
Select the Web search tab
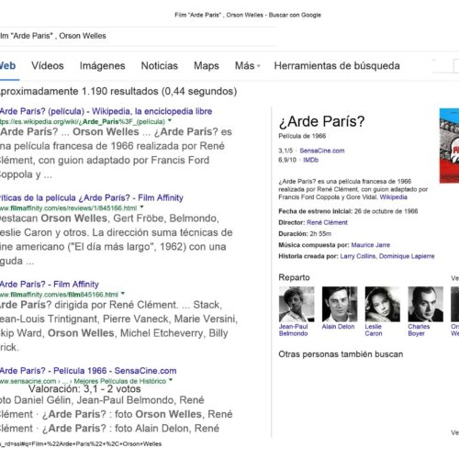[x=7, y=66]
